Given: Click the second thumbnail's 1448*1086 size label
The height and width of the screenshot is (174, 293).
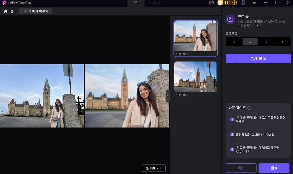Looking at the screenshot, I should click(181, 95).
